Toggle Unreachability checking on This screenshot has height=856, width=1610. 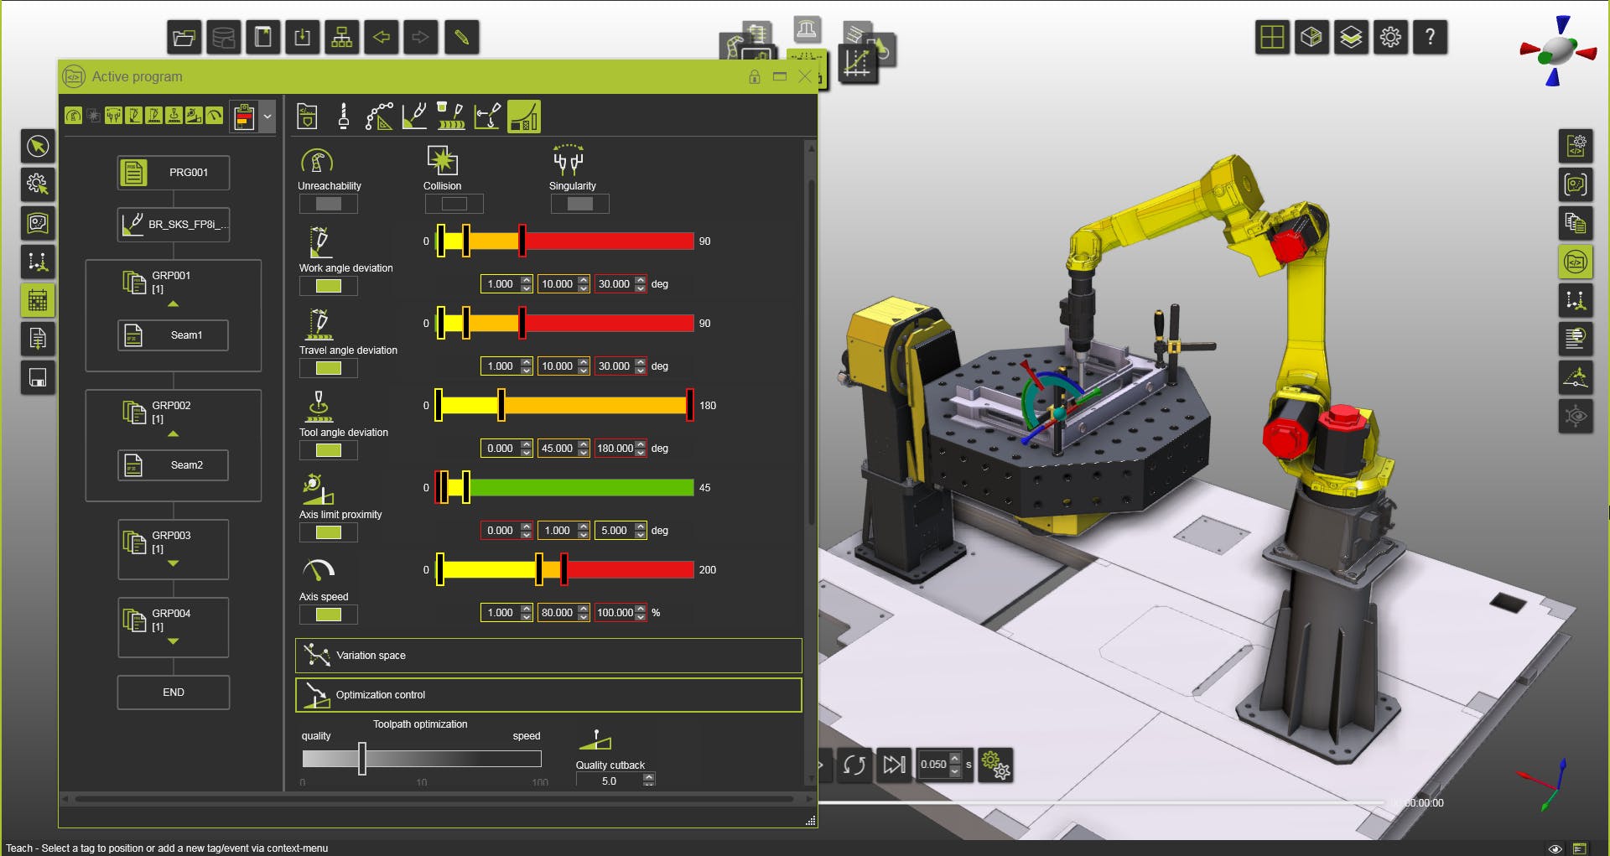[328, 203]
